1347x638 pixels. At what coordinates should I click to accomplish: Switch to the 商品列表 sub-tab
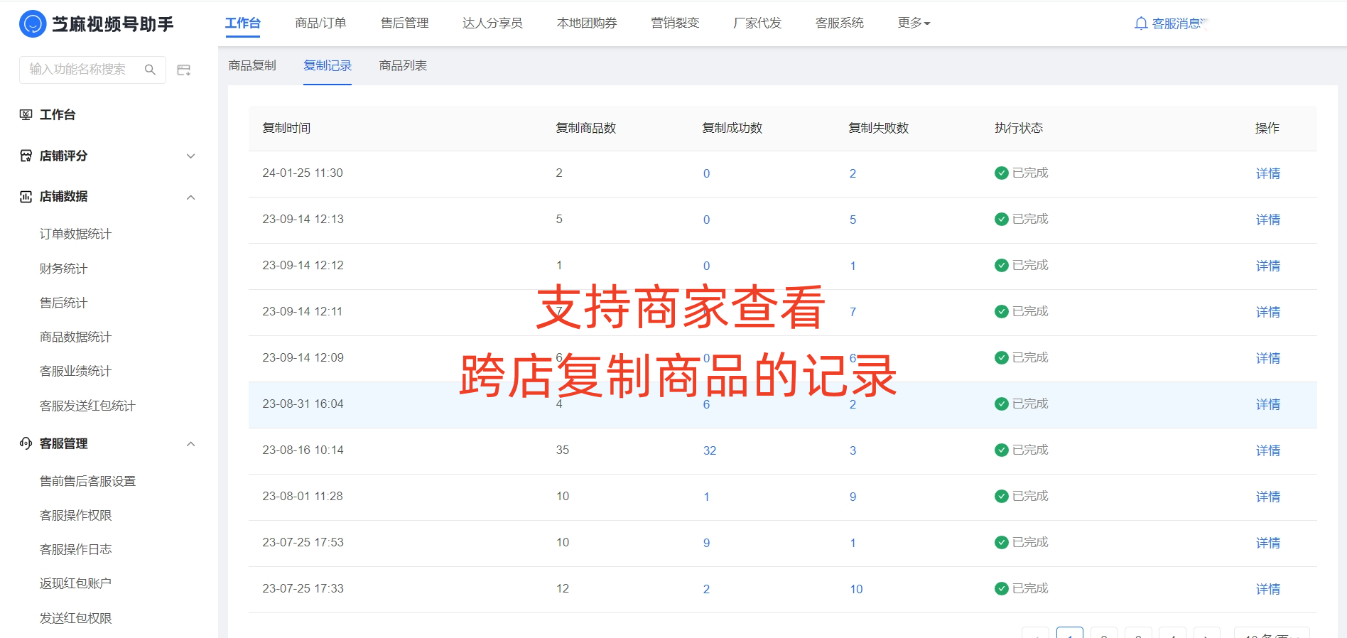[x=403, y=66]
